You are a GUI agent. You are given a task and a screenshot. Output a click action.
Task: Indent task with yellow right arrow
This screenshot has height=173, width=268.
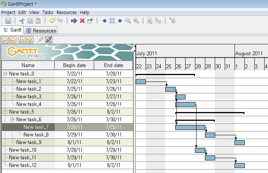(13, 40)
